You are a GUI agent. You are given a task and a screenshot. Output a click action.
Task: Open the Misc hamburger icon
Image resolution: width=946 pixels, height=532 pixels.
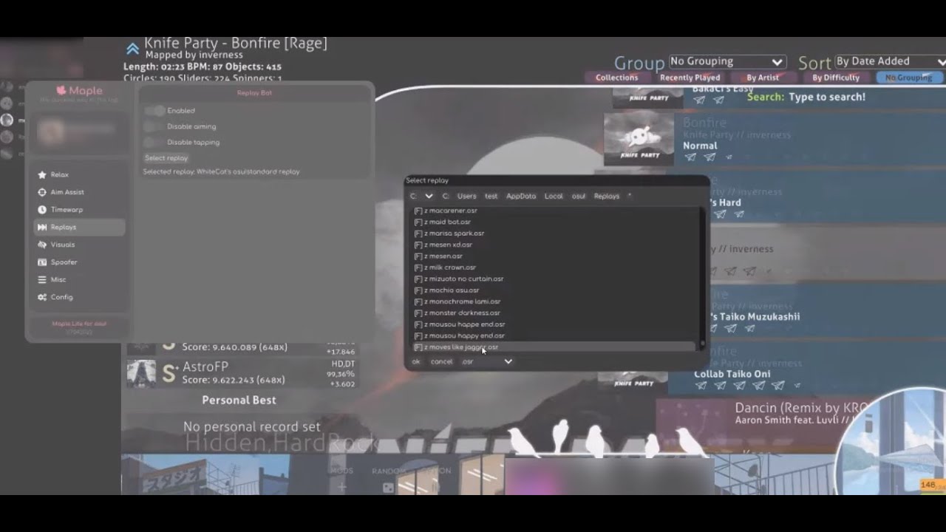click(41, 280)
